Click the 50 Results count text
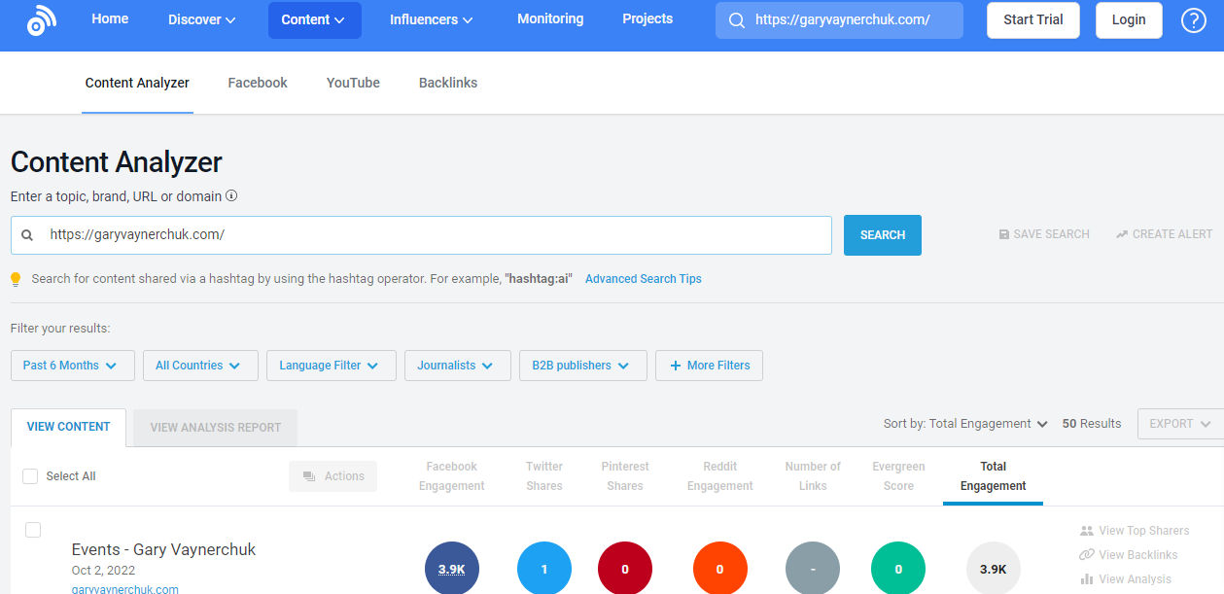The image size is (1224, 594). [1092, 424]
